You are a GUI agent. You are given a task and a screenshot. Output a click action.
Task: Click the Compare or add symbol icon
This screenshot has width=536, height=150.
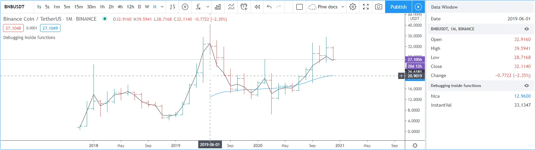coord(185,7)
